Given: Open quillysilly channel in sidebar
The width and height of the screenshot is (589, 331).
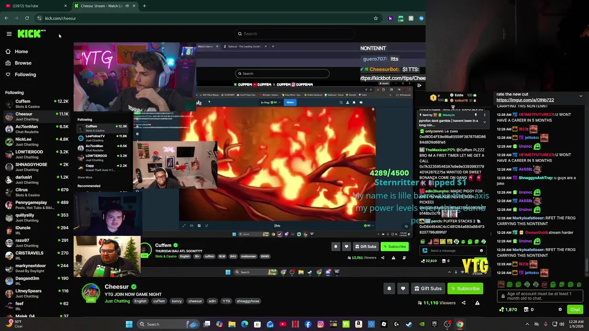Looking at the screenshot, I should [37, 217].
